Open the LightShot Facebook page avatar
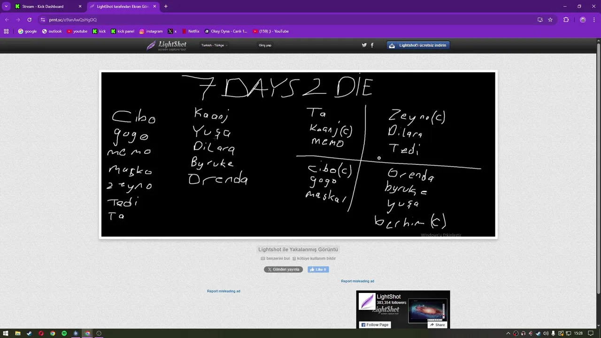This screenshot has height=338, width=601. tap(367, 301)
